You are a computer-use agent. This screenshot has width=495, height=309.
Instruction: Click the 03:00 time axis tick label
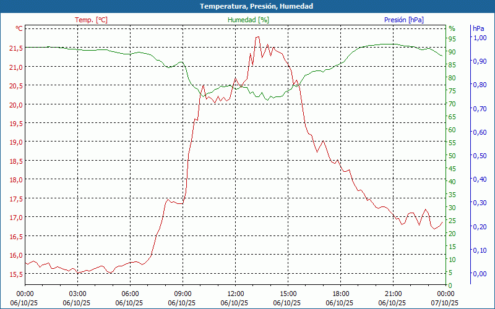[77, 294]
